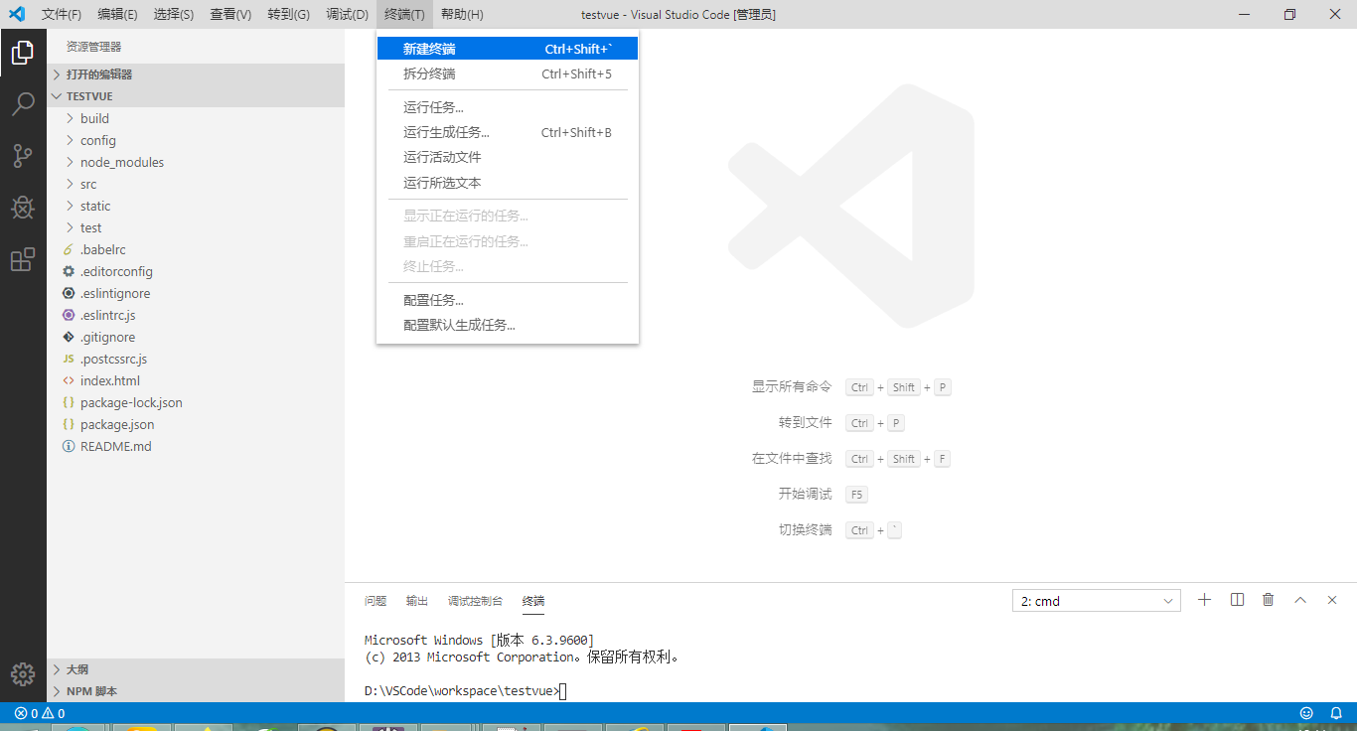The image size is (1357, 731).
Task: Choose 运行所选文本 menu entry
Action: pyautogui.click(x=508, y=183)
